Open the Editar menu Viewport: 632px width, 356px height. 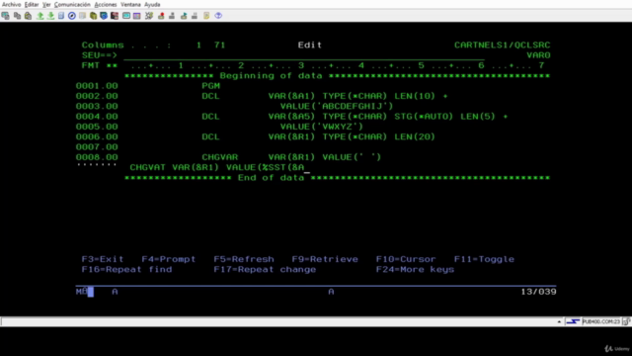pyautogui.click(x=32, y=4)
